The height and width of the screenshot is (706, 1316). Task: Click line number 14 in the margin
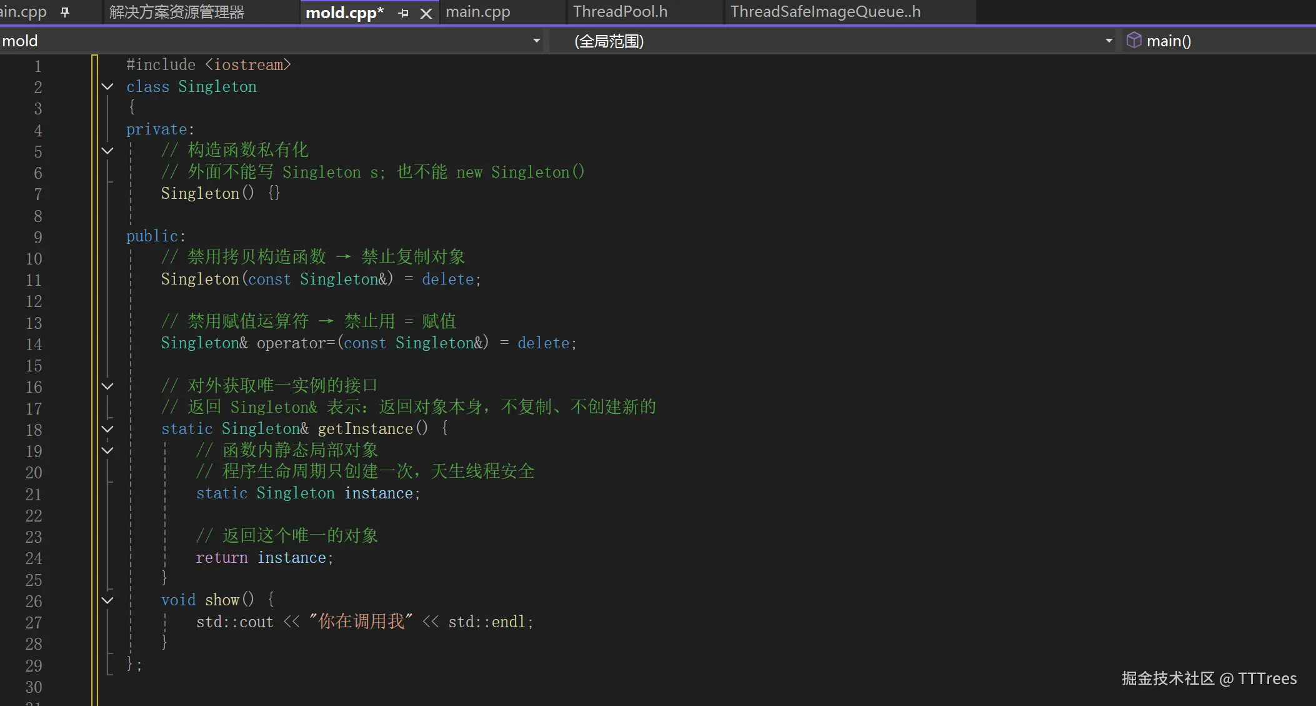[x=34, y=345]
